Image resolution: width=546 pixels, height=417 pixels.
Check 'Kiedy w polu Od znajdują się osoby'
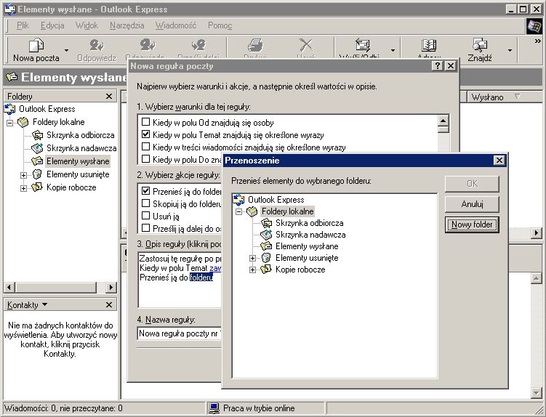pos(146,122)
